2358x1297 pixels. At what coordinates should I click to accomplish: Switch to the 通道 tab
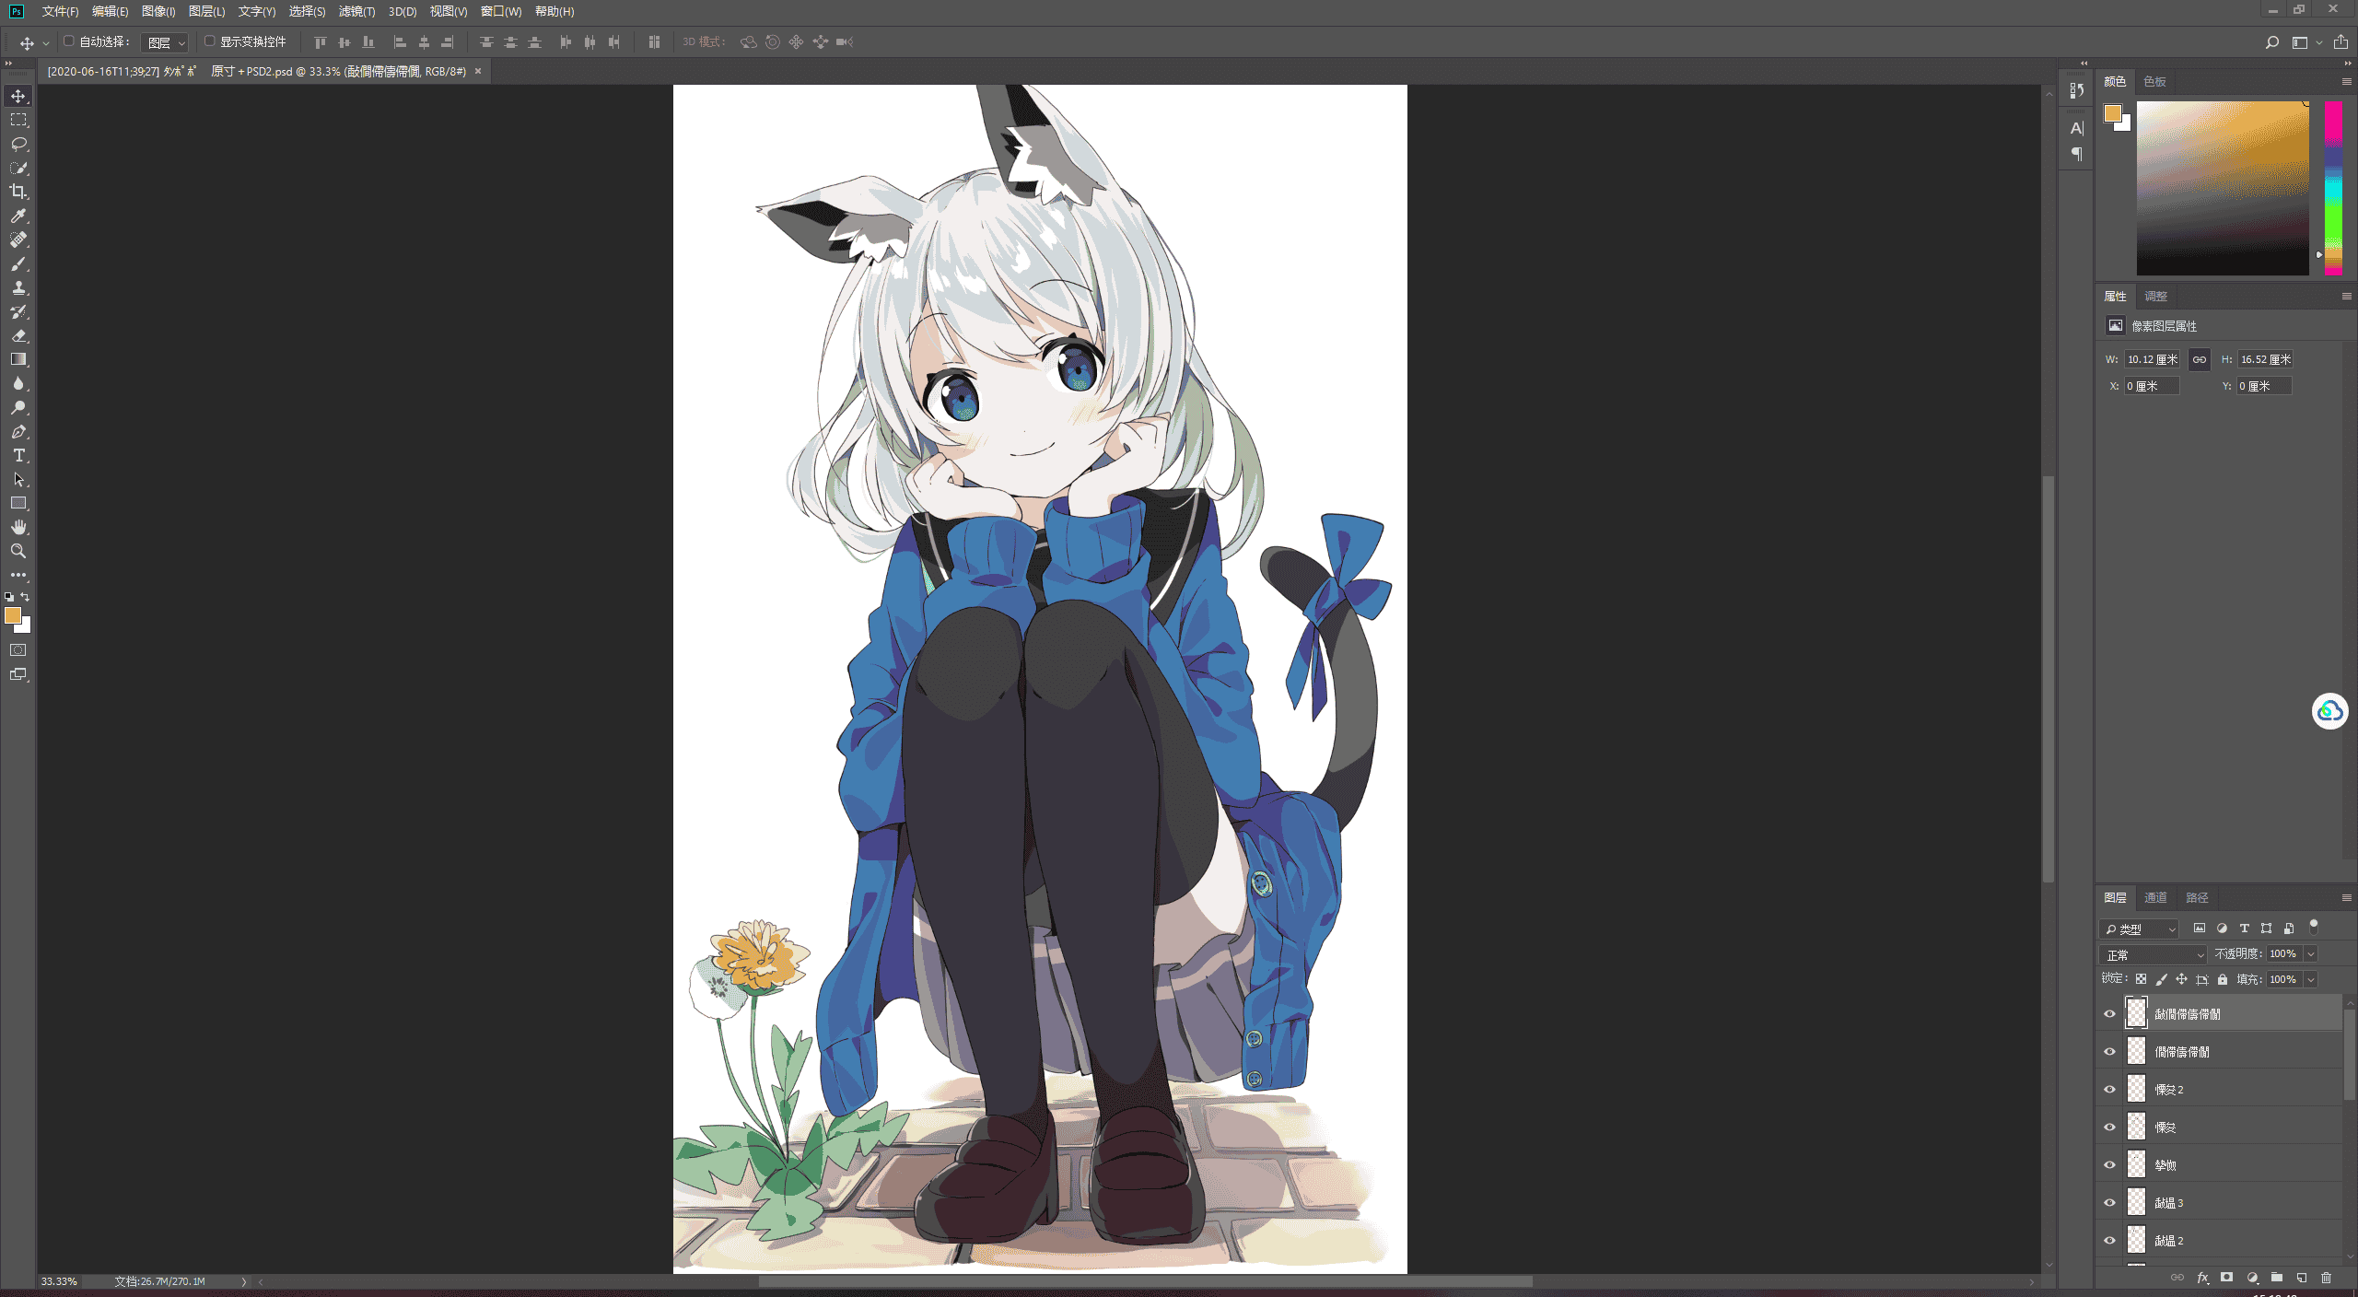(x=2155, y=898)
